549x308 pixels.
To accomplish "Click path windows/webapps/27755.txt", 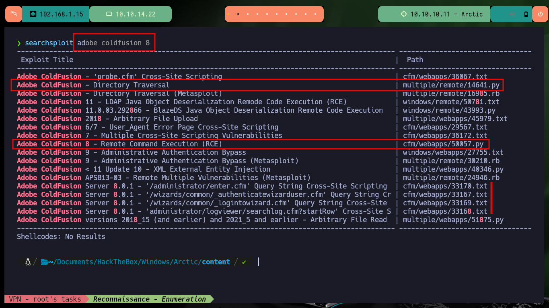I will 453,152.
